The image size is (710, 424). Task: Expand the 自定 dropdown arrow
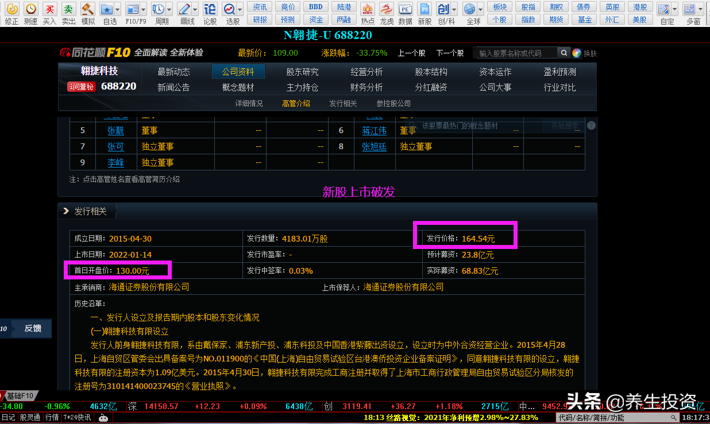tap(674, 10)
